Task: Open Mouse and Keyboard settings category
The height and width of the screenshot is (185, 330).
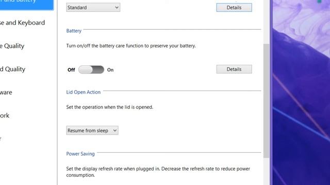Action: tap(22, 23)
